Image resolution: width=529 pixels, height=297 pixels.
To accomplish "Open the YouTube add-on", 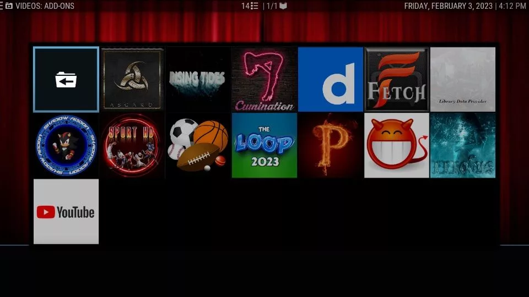I will click(x=66, y=211).
